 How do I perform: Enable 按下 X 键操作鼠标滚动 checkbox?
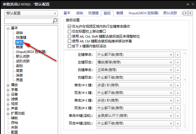(69, 46)
